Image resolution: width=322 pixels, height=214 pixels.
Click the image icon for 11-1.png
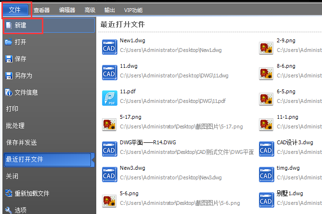(266, 125)
